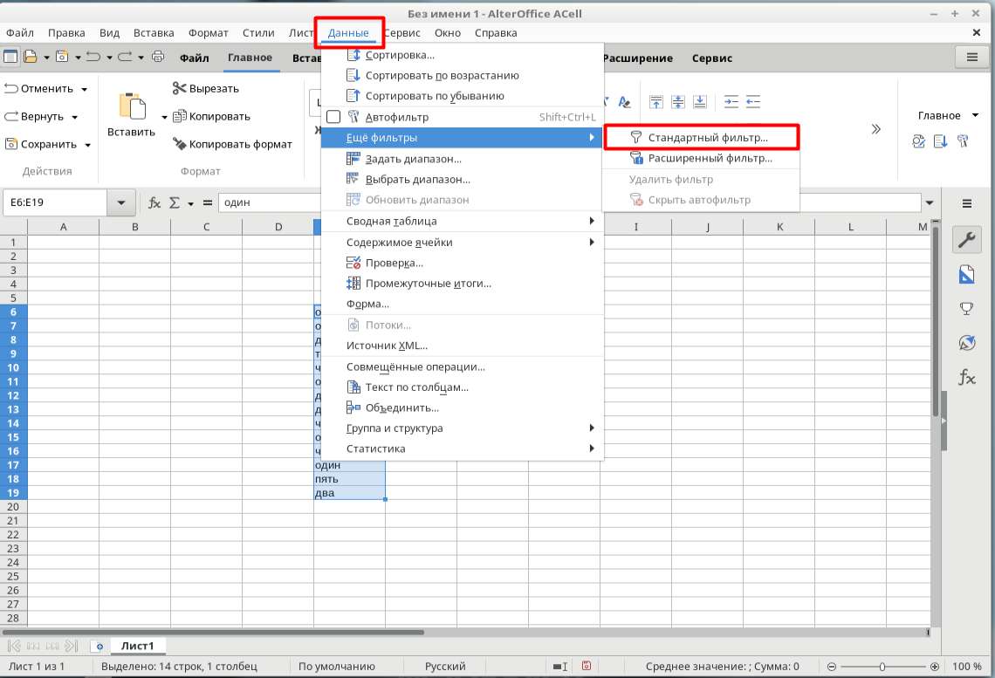Open the Данные menu in menu bar
The width and height of the screenshot is (995, 678).
[348, 33]
